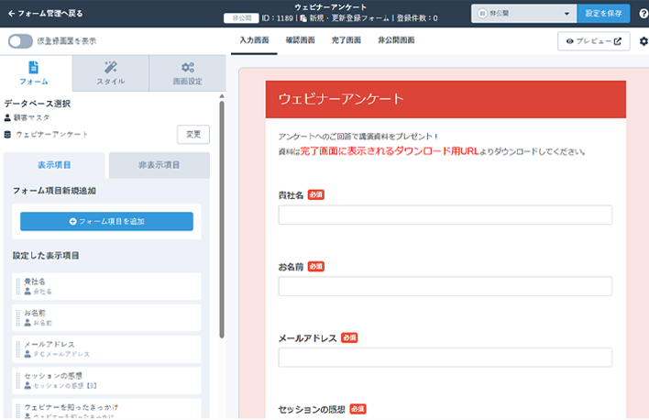Click the 設定を保存 button
The height and width of the screenshot is (420, 649).
coord(602,14)
